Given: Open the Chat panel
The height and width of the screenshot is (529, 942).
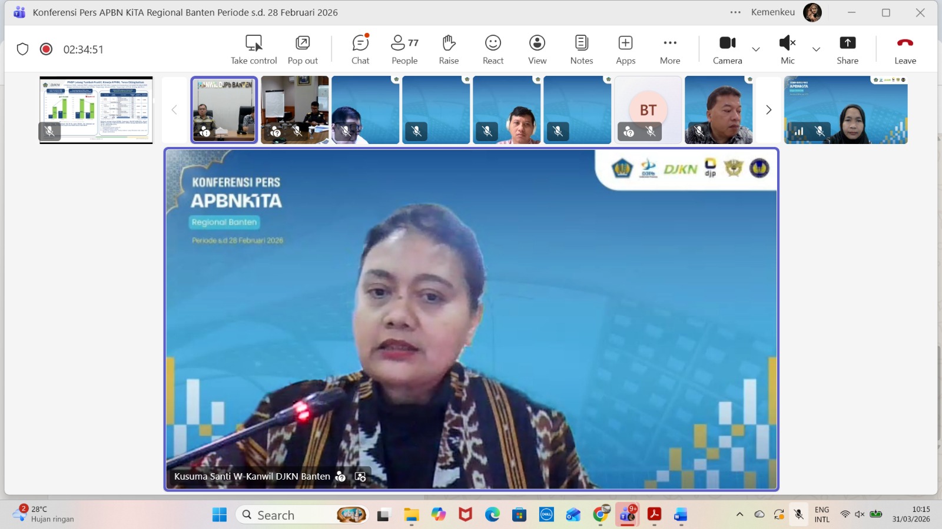Looking at the screenshot, I should [x=360, y=49].
